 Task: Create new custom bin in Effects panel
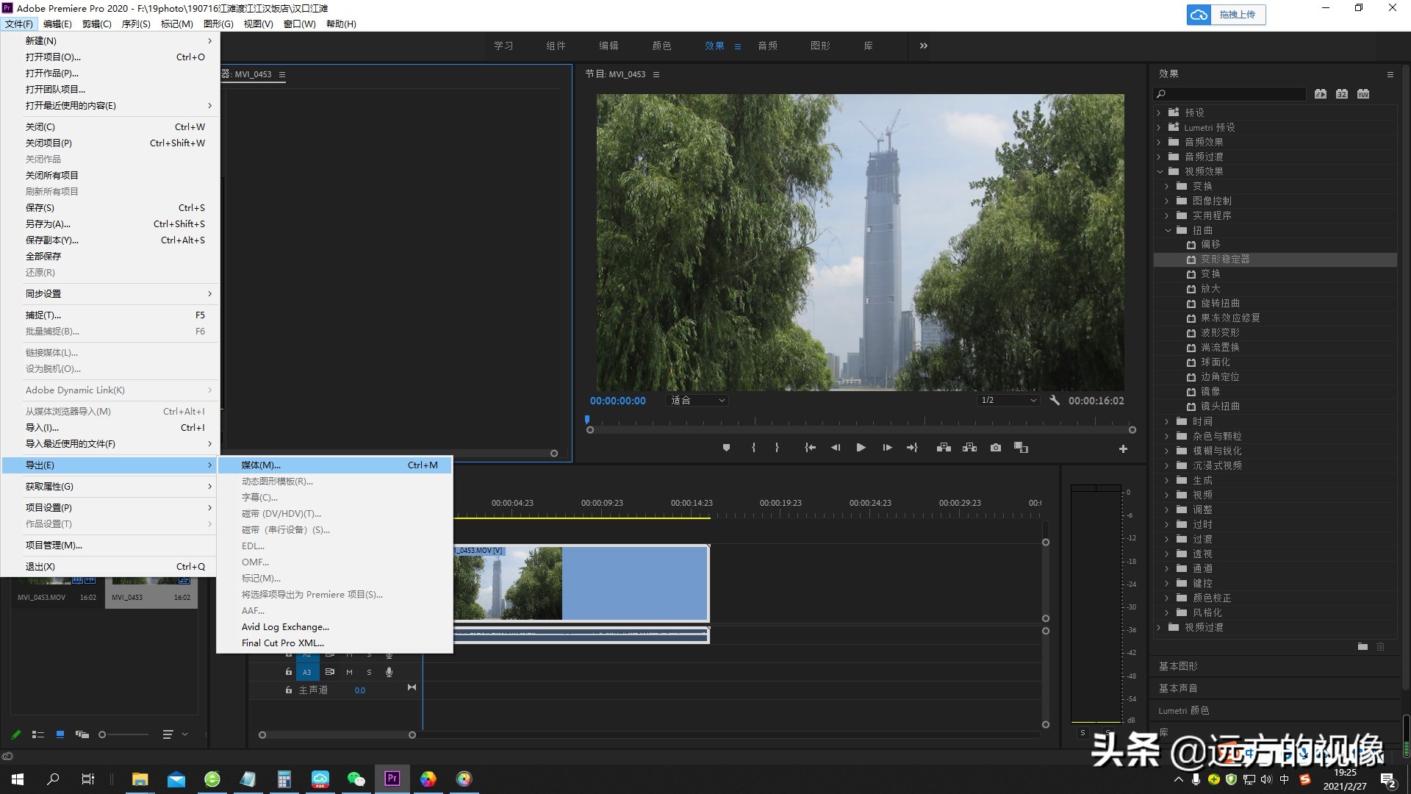[x=1362, y=646]
